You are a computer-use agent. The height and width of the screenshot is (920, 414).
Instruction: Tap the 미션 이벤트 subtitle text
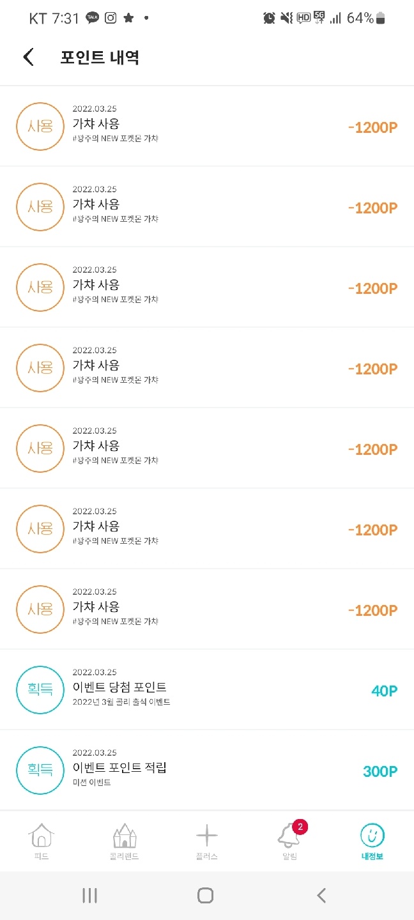coord(91,783)
